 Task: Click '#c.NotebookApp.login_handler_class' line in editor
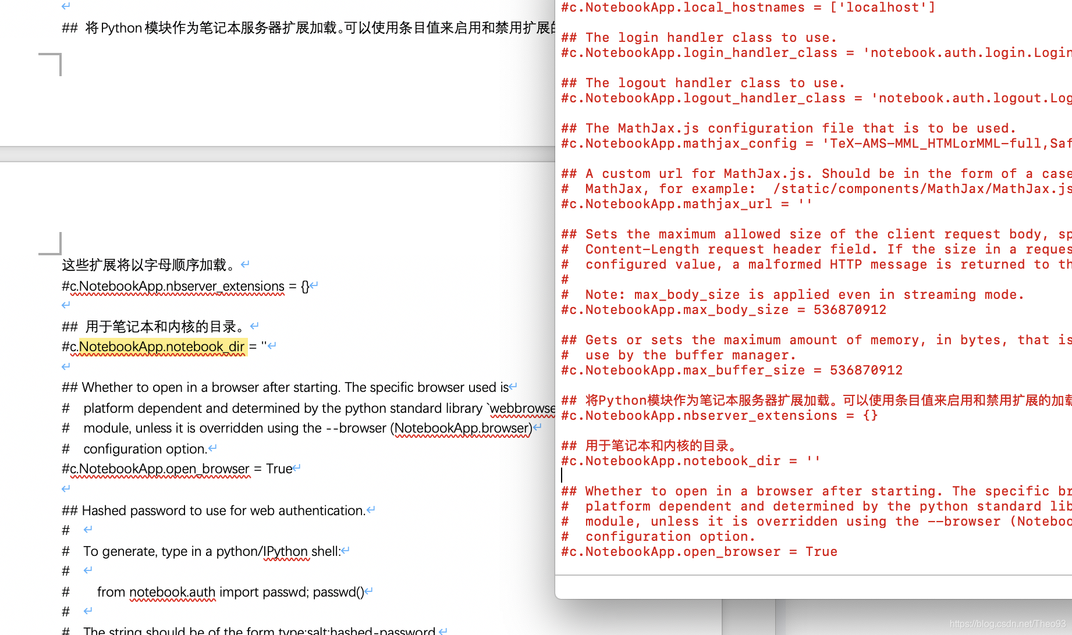[x=816, y=53]
